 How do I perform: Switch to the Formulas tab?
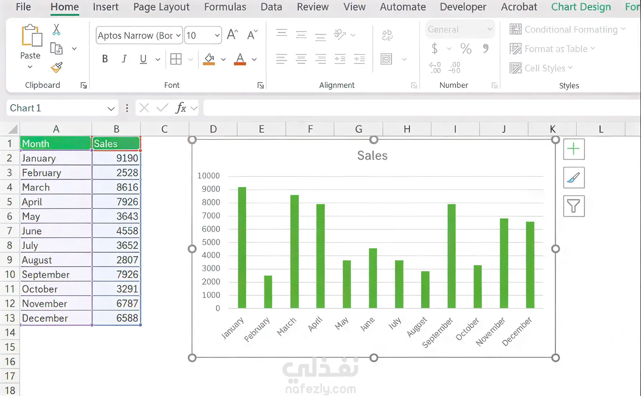point(225,7)
